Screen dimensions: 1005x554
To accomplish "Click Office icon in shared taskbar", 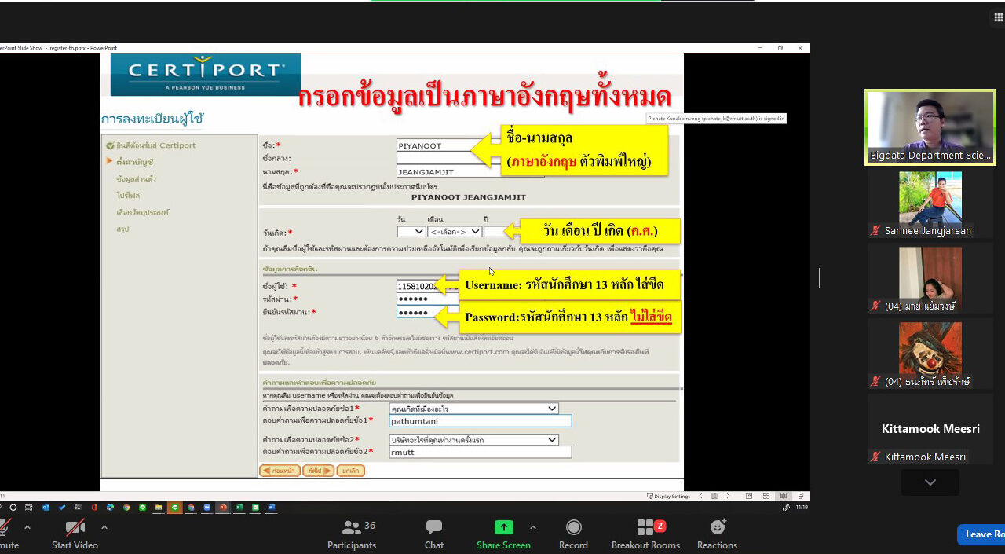I will [93, 508].
